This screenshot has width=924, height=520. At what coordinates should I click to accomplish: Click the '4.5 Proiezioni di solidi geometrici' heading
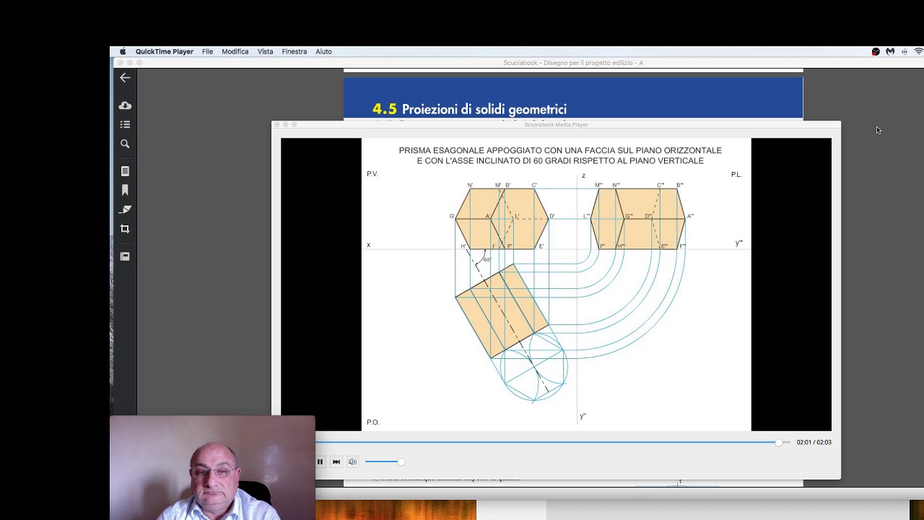(469, 109)
